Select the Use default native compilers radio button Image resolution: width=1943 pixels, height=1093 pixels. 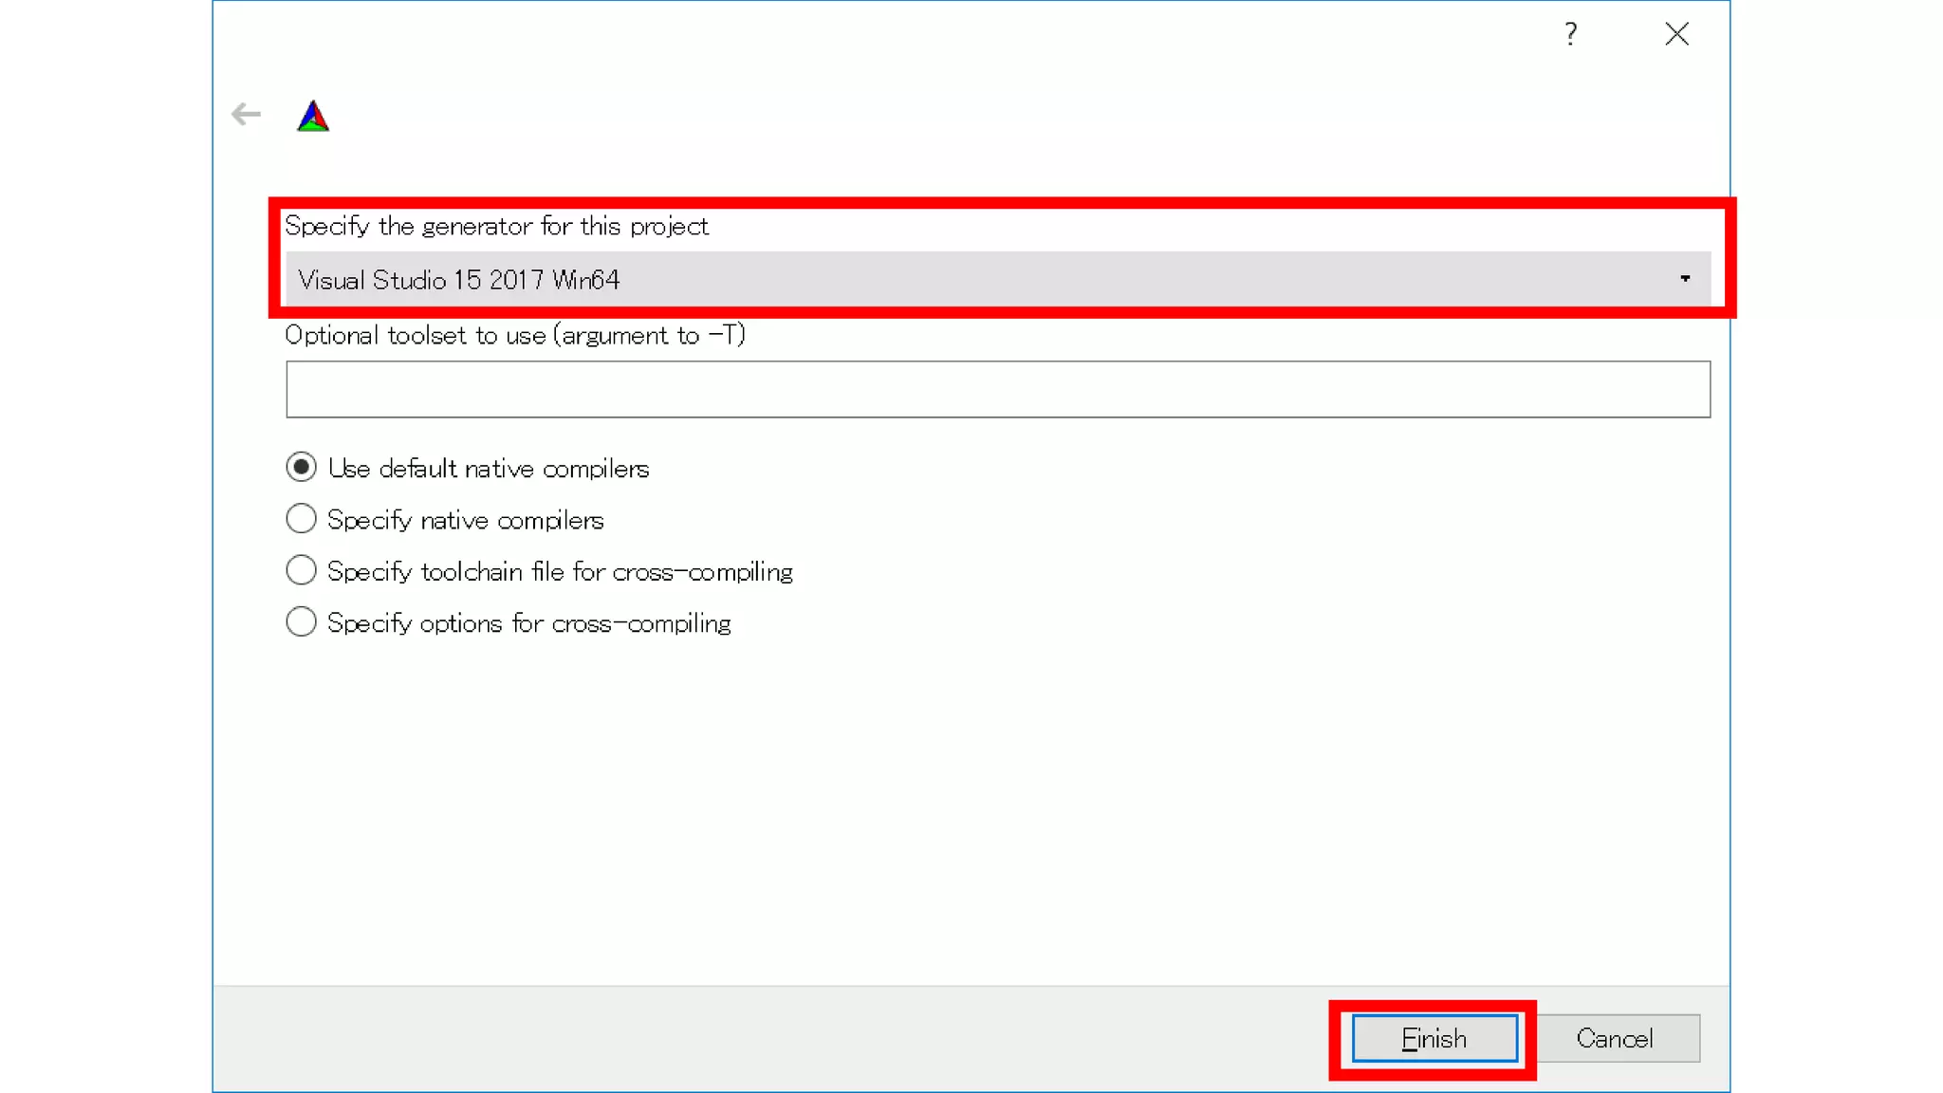coord(301,467)
